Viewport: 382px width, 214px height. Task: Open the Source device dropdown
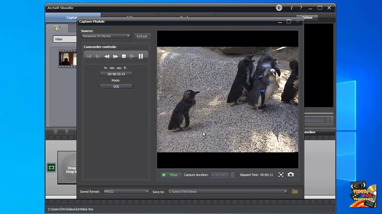point(128,36)
